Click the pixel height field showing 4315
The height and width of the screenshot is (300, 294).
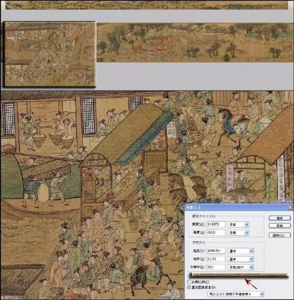[216, 233]
